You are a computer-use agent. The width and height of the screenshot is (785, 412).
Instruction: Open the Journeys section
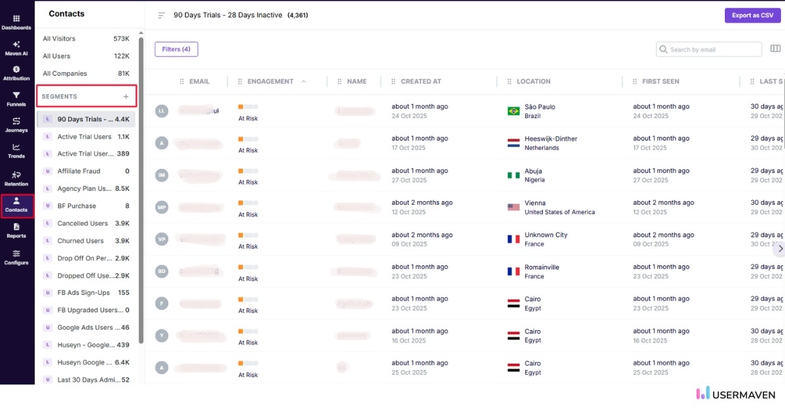click(16, 123)
